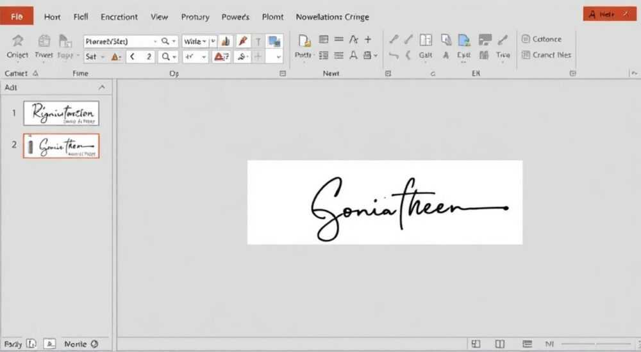The width and height of the screenshot is (641, 352).
Task: Select slide 1 thumbnail
Action: coord(62,113)
